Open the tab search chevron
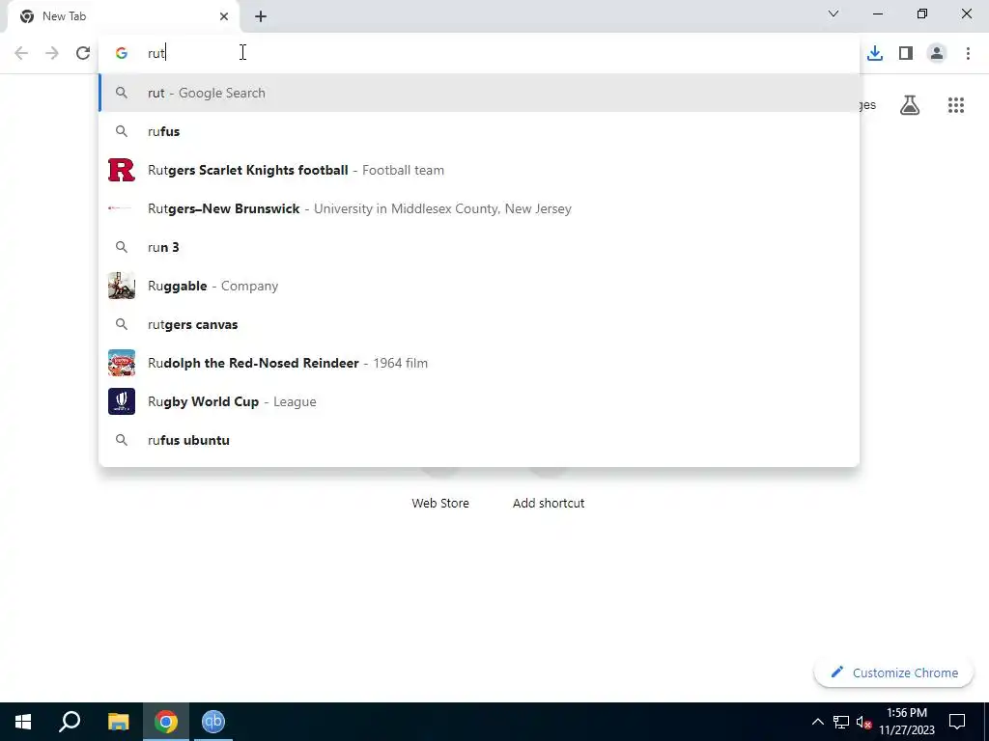Viewport: 989px width, 741px height. click(x=834, y=14)
